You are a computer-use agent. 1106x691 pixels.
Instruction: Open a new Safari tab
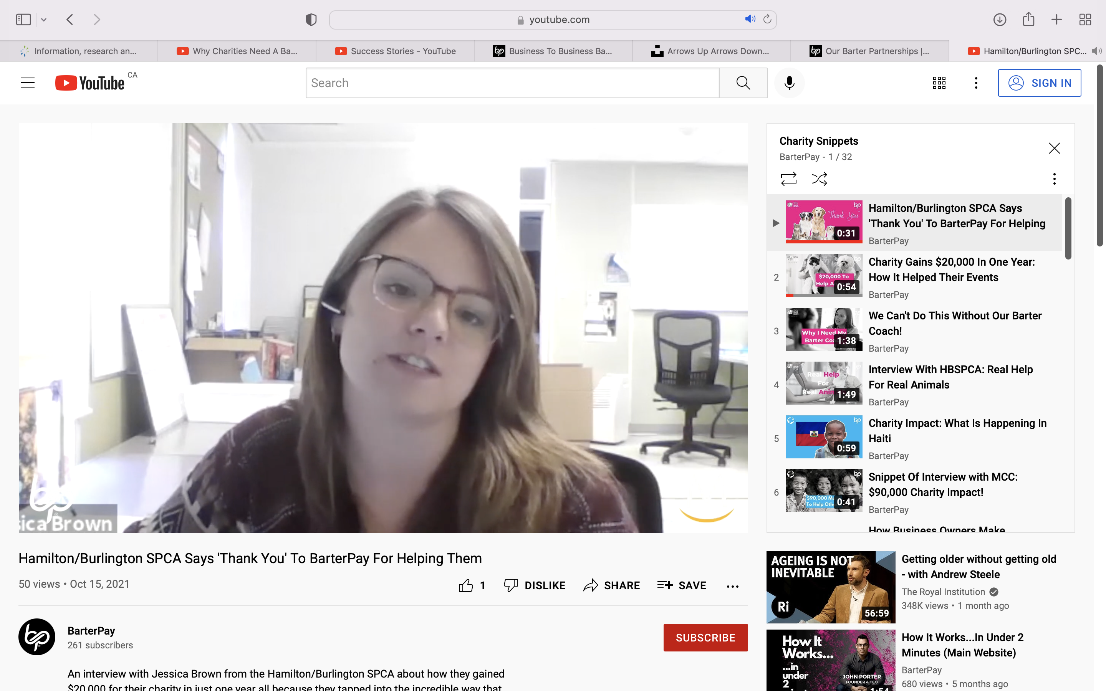pos(1056,20)
